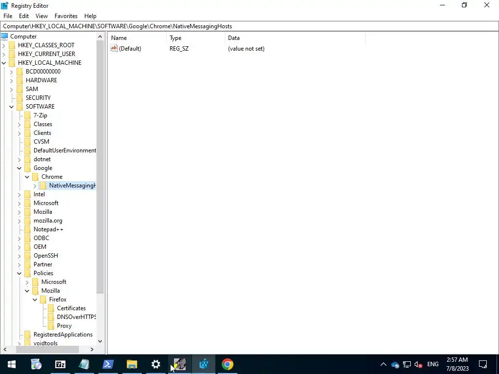This screenshot has height=374, width=499.
Task: Expand the NativeMessagingHosts key
Action: (35, 186)
